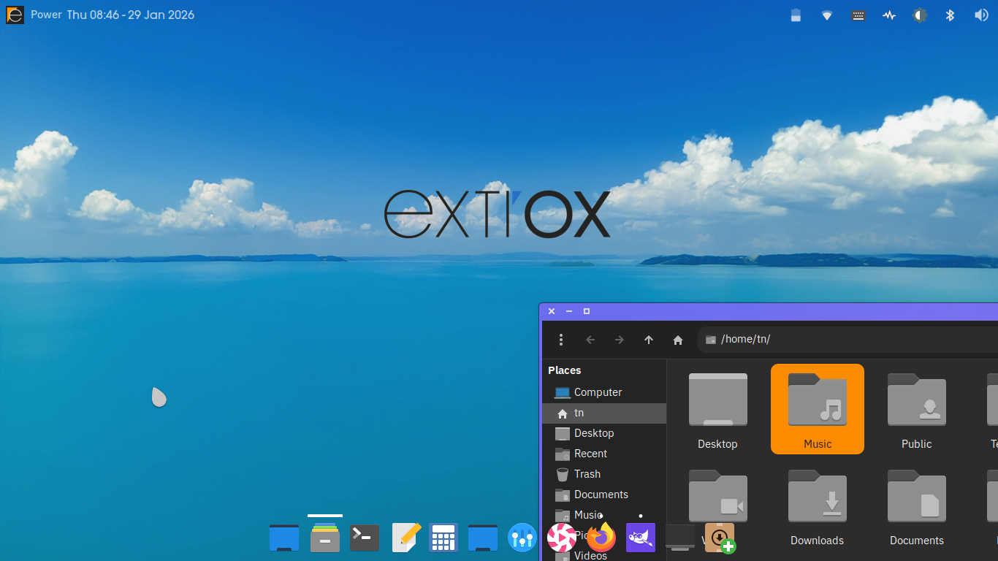Check the battery indicator in system tray

(796, 15)
